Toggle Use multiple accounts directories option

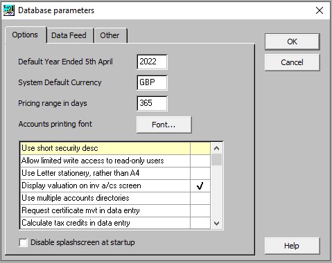pos(200,198)
